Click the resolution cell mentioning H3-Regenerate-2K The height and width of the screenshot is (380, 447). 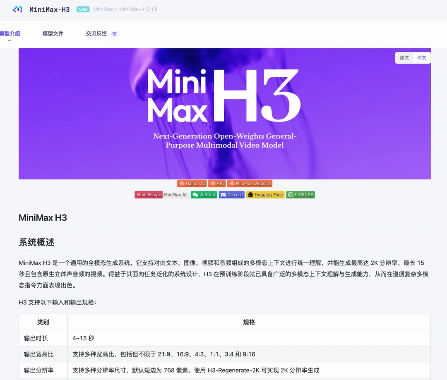[249, 370]
